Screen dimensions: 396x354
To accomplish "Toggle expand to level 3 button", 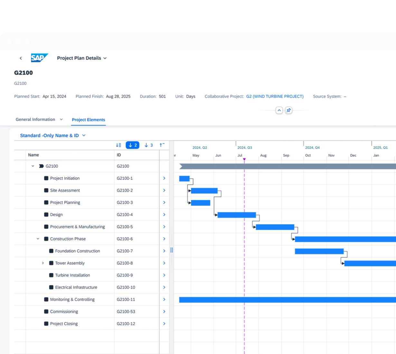I will (x=148, y=145).
